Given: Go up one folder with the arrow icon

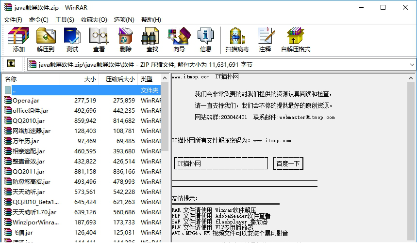Looking at the screenshot, I should coord(11,63).
